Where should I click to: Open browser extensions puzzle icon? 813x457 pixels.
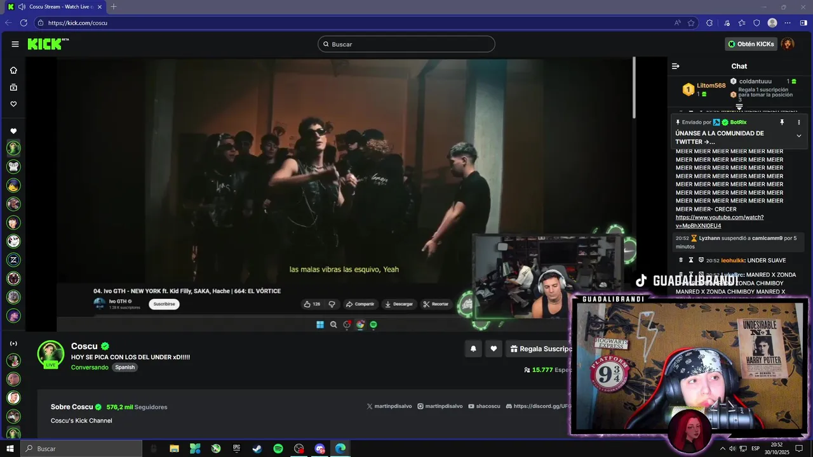(x=709, y=23)
